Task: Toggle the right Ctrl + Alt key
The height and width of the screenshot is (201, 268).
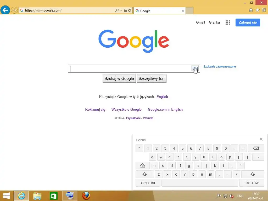Action: (x=252, y=183)
